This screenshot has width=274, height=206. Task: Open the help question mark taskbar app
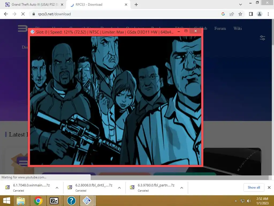[x=71, y=201]
